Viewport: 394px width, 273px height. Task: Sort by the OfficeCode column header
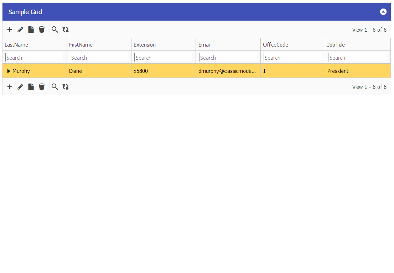(275, 44)
